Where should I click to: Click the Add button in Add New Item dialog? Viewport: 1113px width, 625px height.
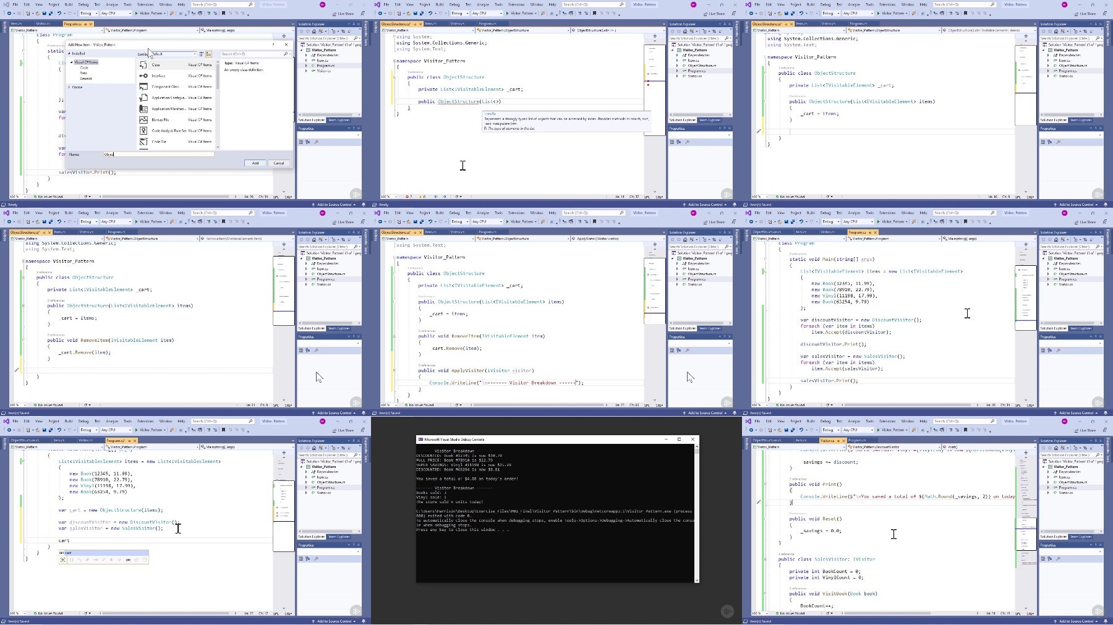click(x=255, y=163)
